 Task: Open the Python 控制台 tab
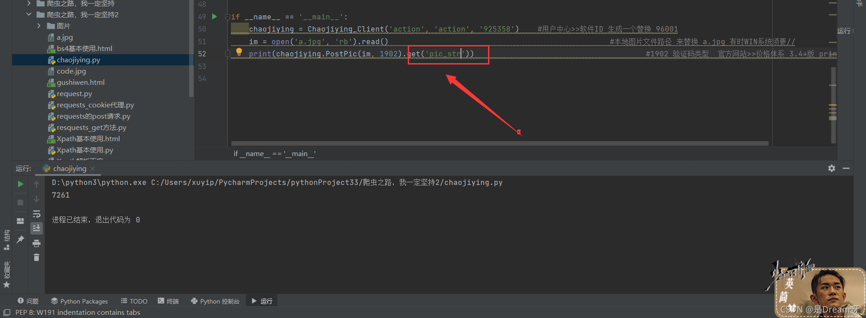tap(216, 301)
